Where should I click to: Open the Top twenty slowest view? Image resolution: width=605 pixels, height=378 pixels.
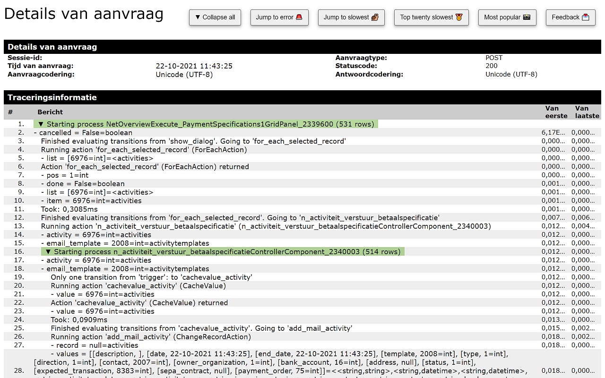pyautogui.click(x=431, y=17)
